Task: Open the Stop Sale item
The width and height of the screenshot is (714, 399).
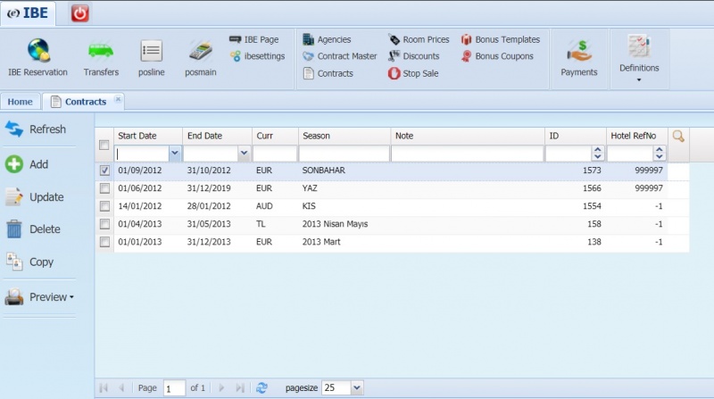Action: (413, 73)
